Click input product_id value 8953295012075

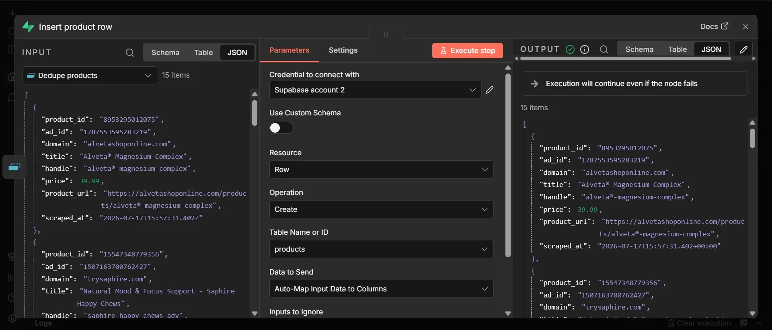(129, 119)
